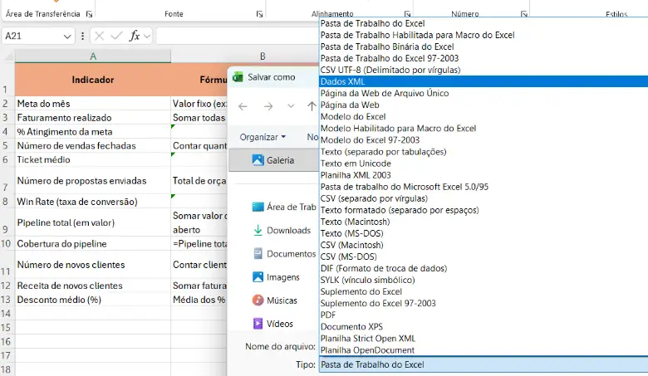Open Imagens folder in sidebar
This screenshot has height=376, width=648.
pos(276,277)
